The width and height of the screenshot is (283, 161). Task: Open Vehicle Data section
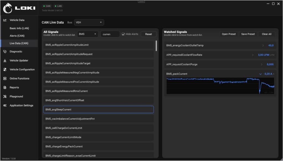coord(19,20)
